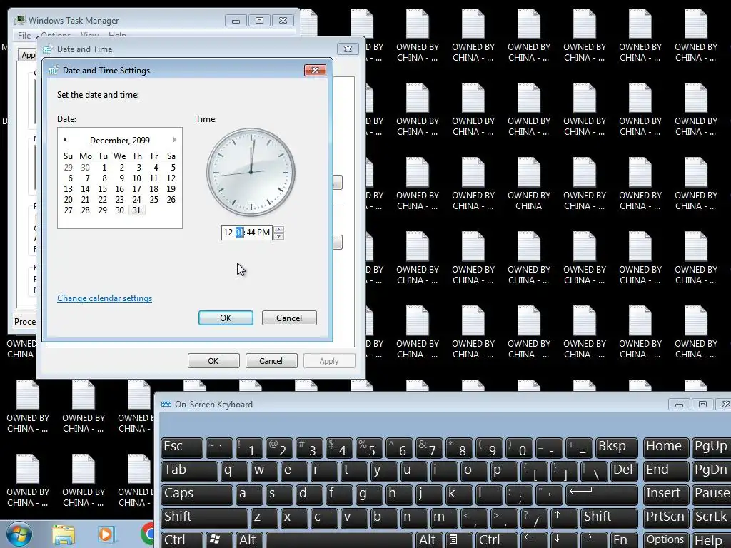
Task: Go to the previous month in the calendar
Action: click(65, 140)
